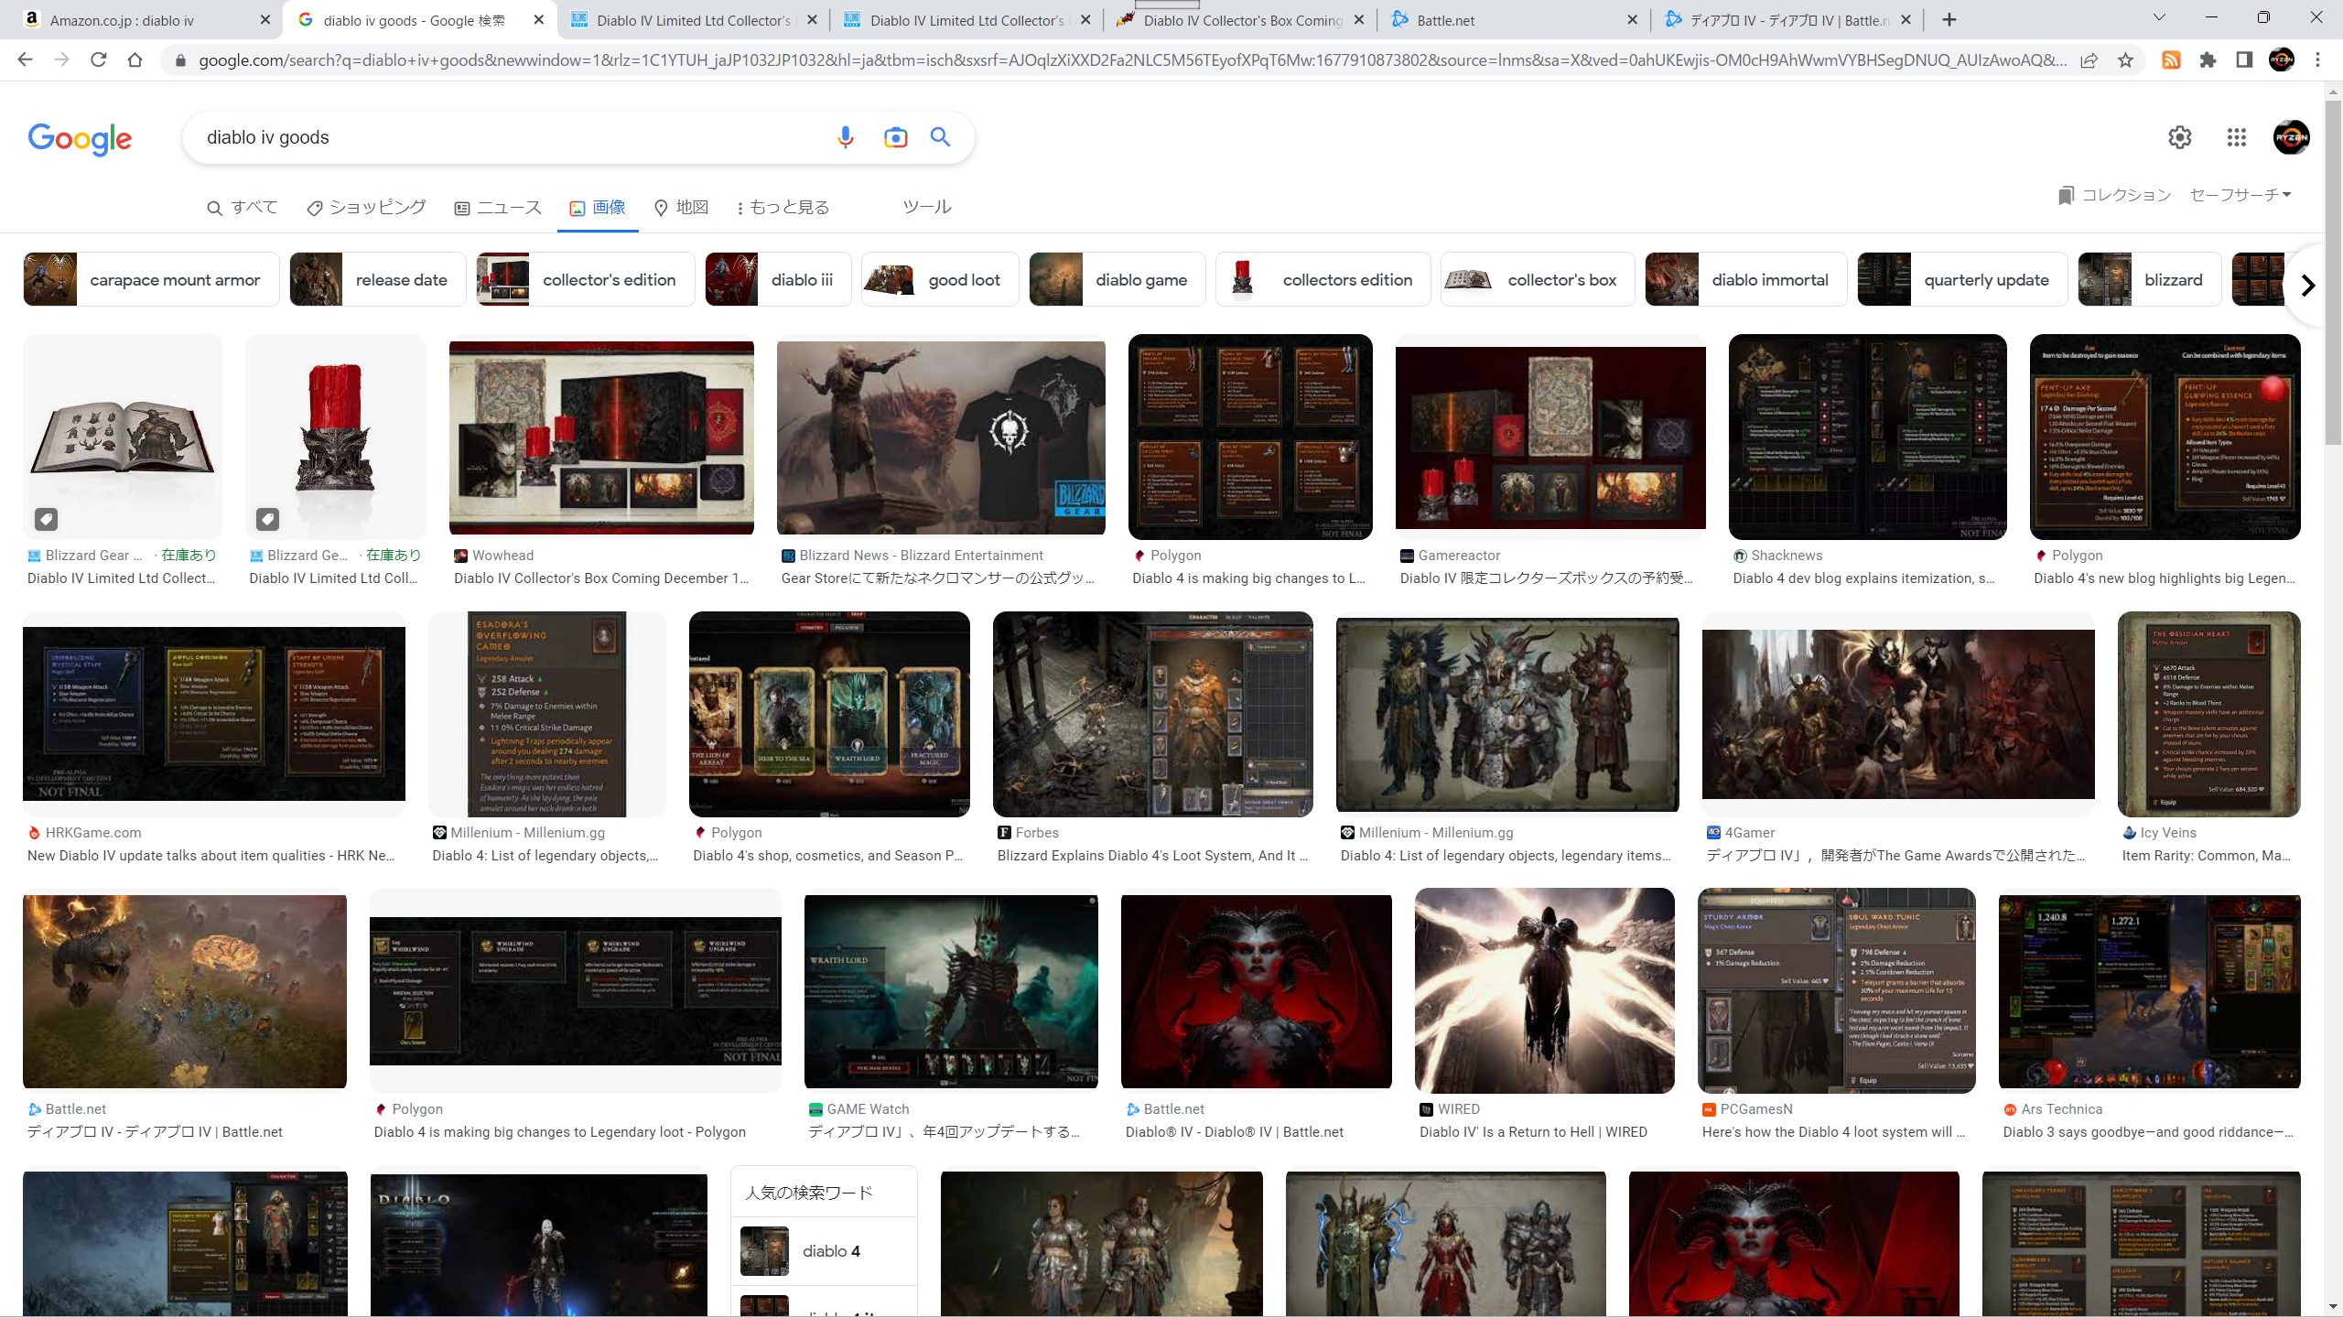Open the More options menu
Screen dimensions: 2343x1318
pyautogui.click(x=783, y=208)
